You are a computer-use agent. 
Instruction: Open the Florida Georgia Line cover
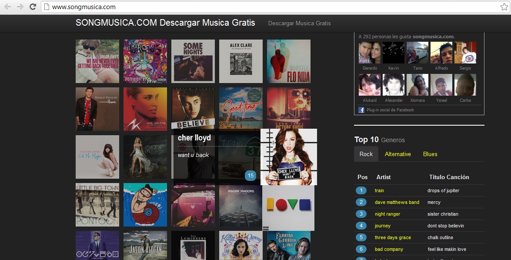click(289, 245)
